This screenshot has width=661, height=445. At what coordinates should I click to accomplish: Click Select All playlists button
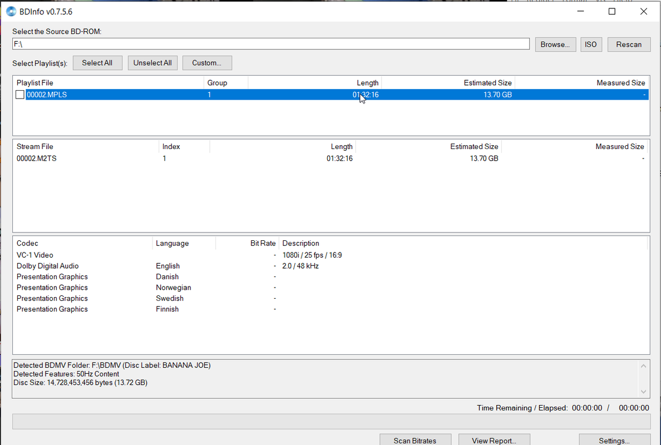(x=97, y=63)
